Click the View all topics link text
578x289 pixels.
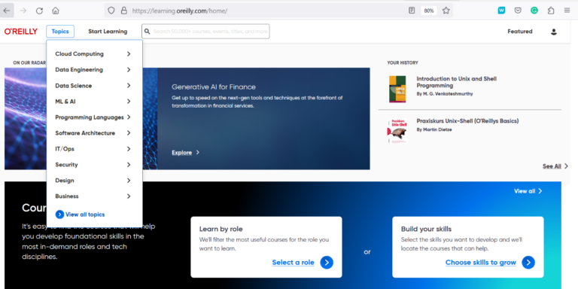(85, 214)
